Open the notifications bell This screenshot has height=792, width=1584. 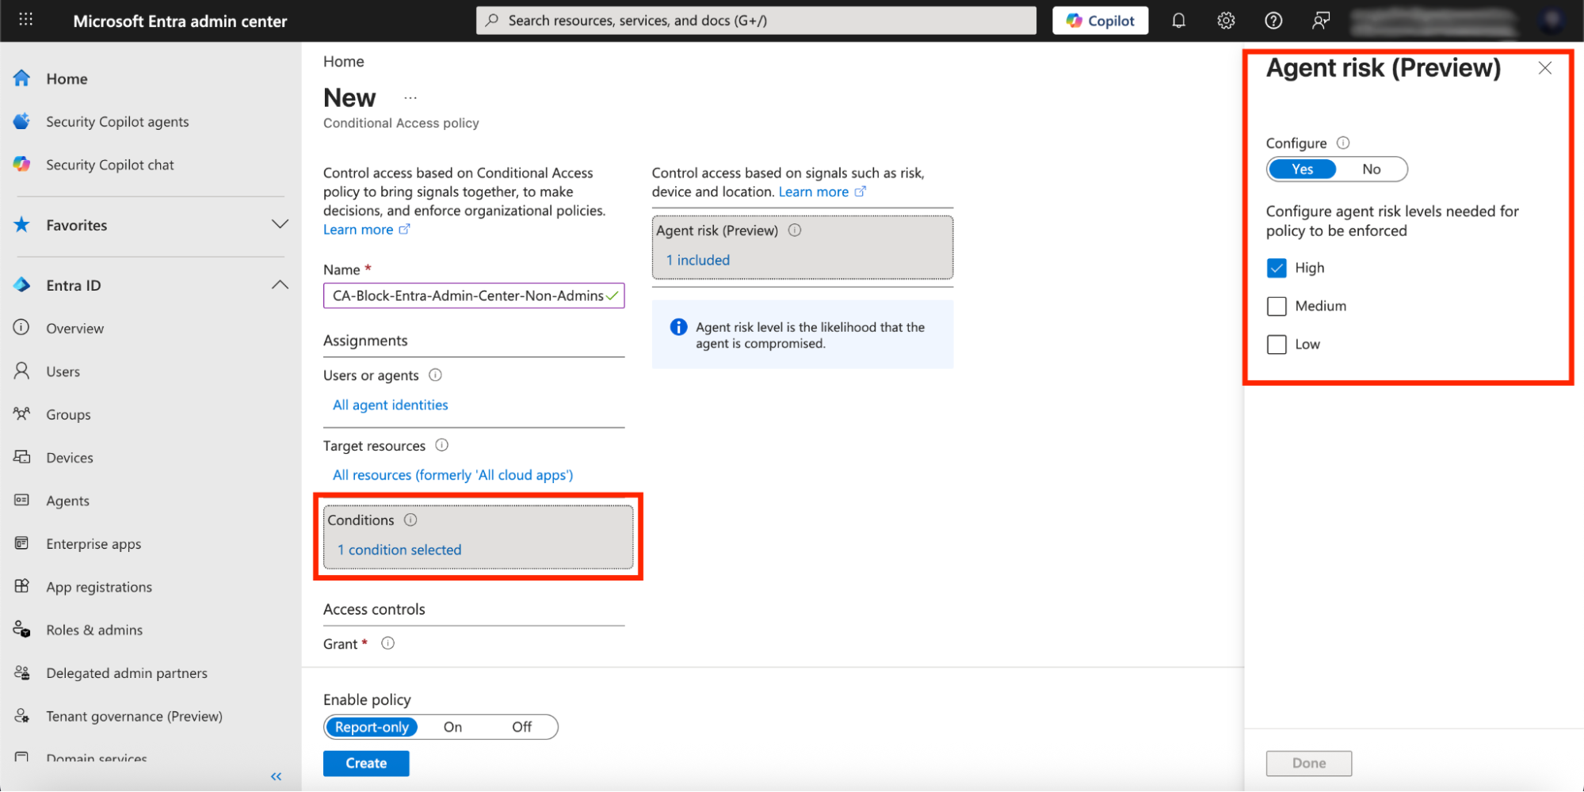pyautogui.click(x=1178, y=21)
